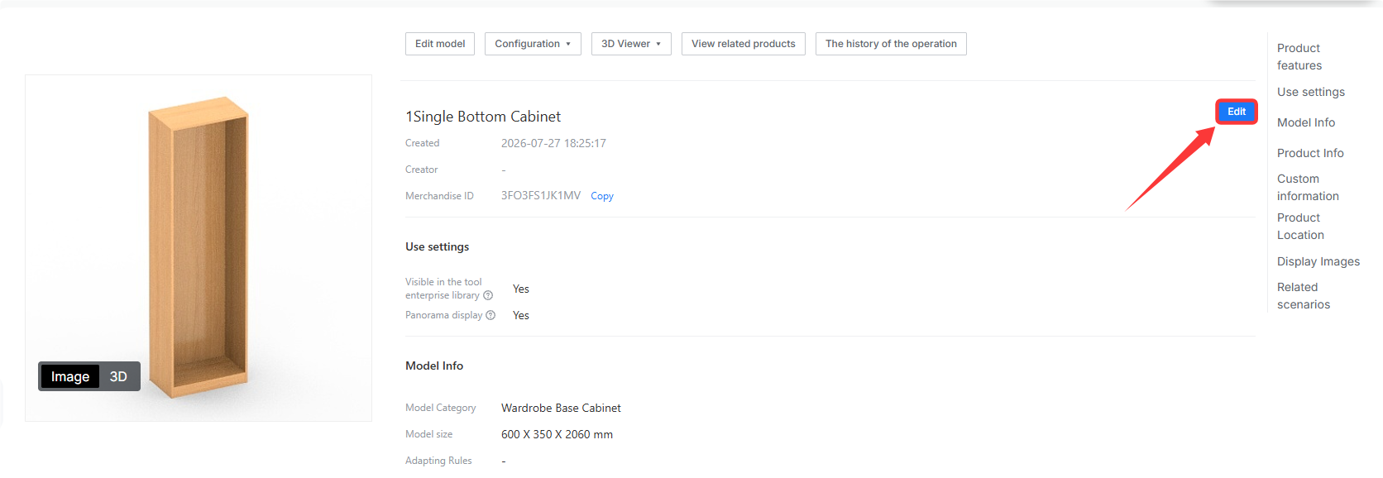Open the Configuration dropdown
Image resolution: width=1383 pixels, height=478 pixels.
pyautogui.click(x=533, y=44)
